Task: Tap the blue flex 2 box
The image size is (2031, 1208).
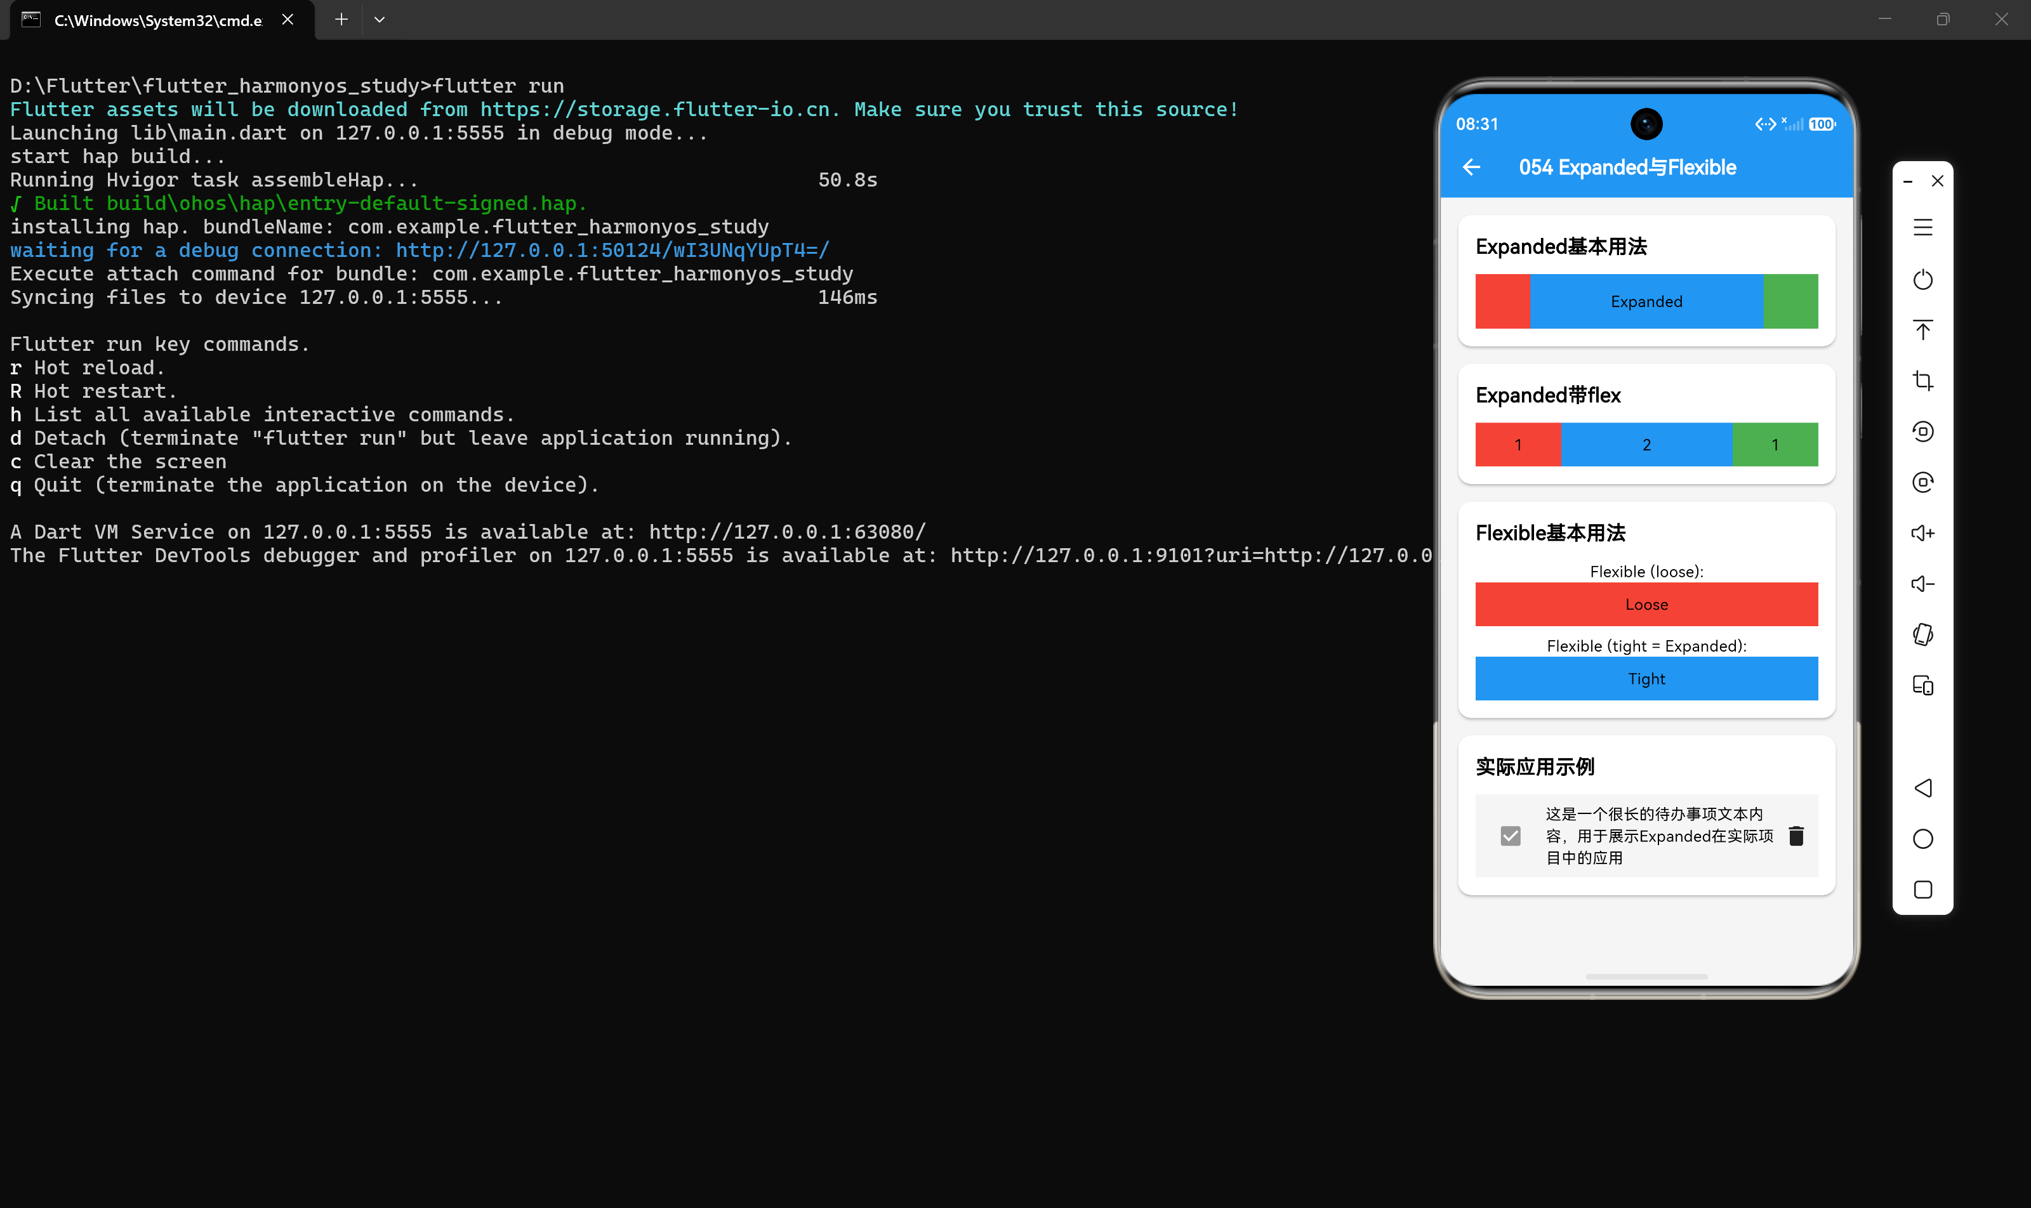Action: click(1646, 445)
